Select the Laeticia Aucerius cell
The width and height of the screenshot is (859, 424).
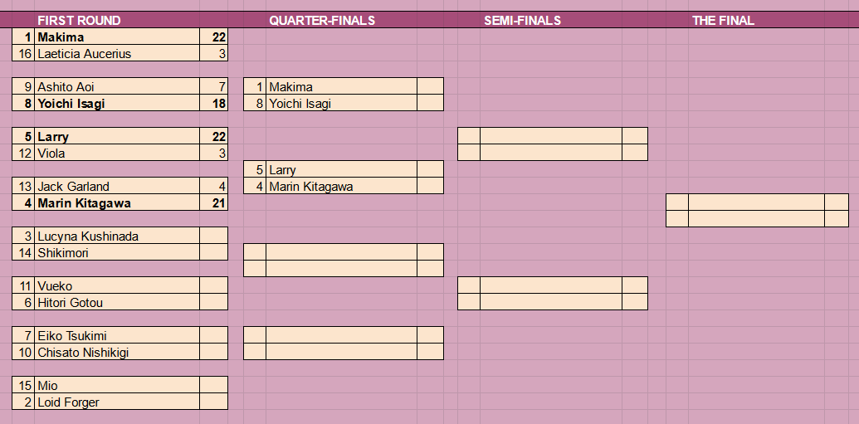[x=117, y=54]
